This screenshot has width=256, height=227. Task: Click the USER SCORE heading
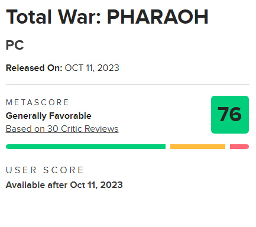coord(45,170)
